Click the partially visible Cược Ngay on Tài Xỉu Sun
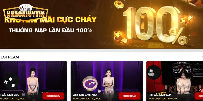The width and height of the screenshot is (203, 101). [x=199, y=96]
